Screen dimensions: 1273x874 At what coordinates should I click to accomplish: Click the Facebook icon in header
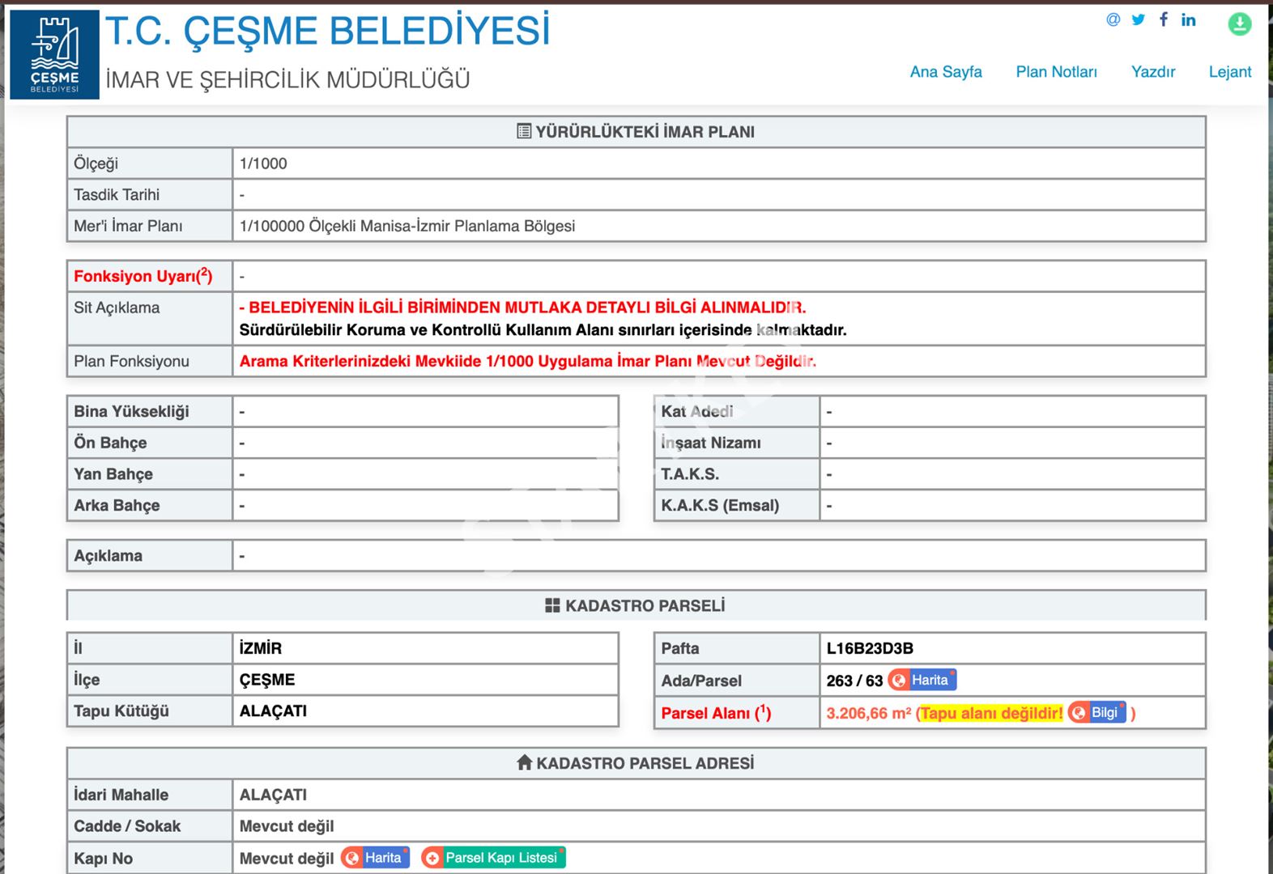click(1163, 19)
